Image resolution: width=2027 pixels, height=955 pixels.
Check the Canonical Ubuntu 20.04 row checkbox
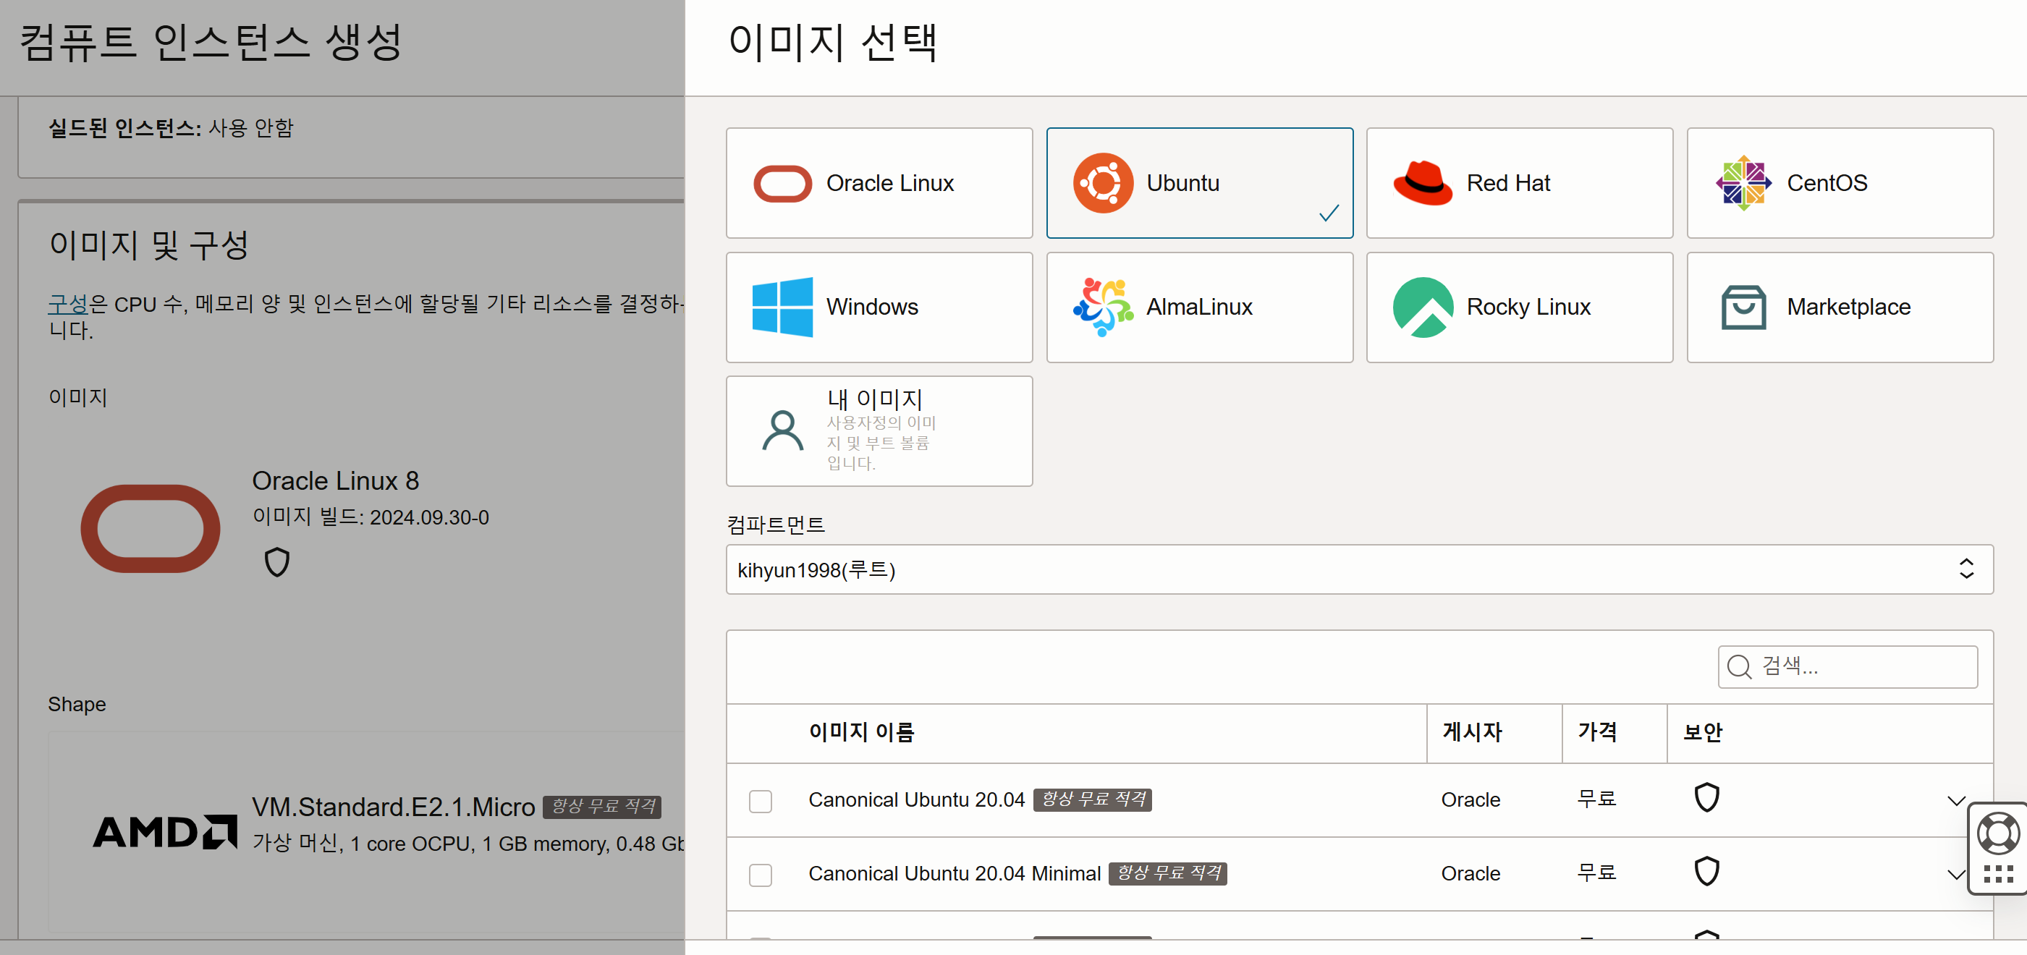click(760, 801)
